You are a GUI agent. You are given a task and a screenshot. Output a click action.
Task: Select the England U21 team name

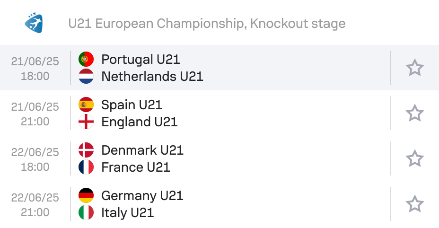(140, 122)
